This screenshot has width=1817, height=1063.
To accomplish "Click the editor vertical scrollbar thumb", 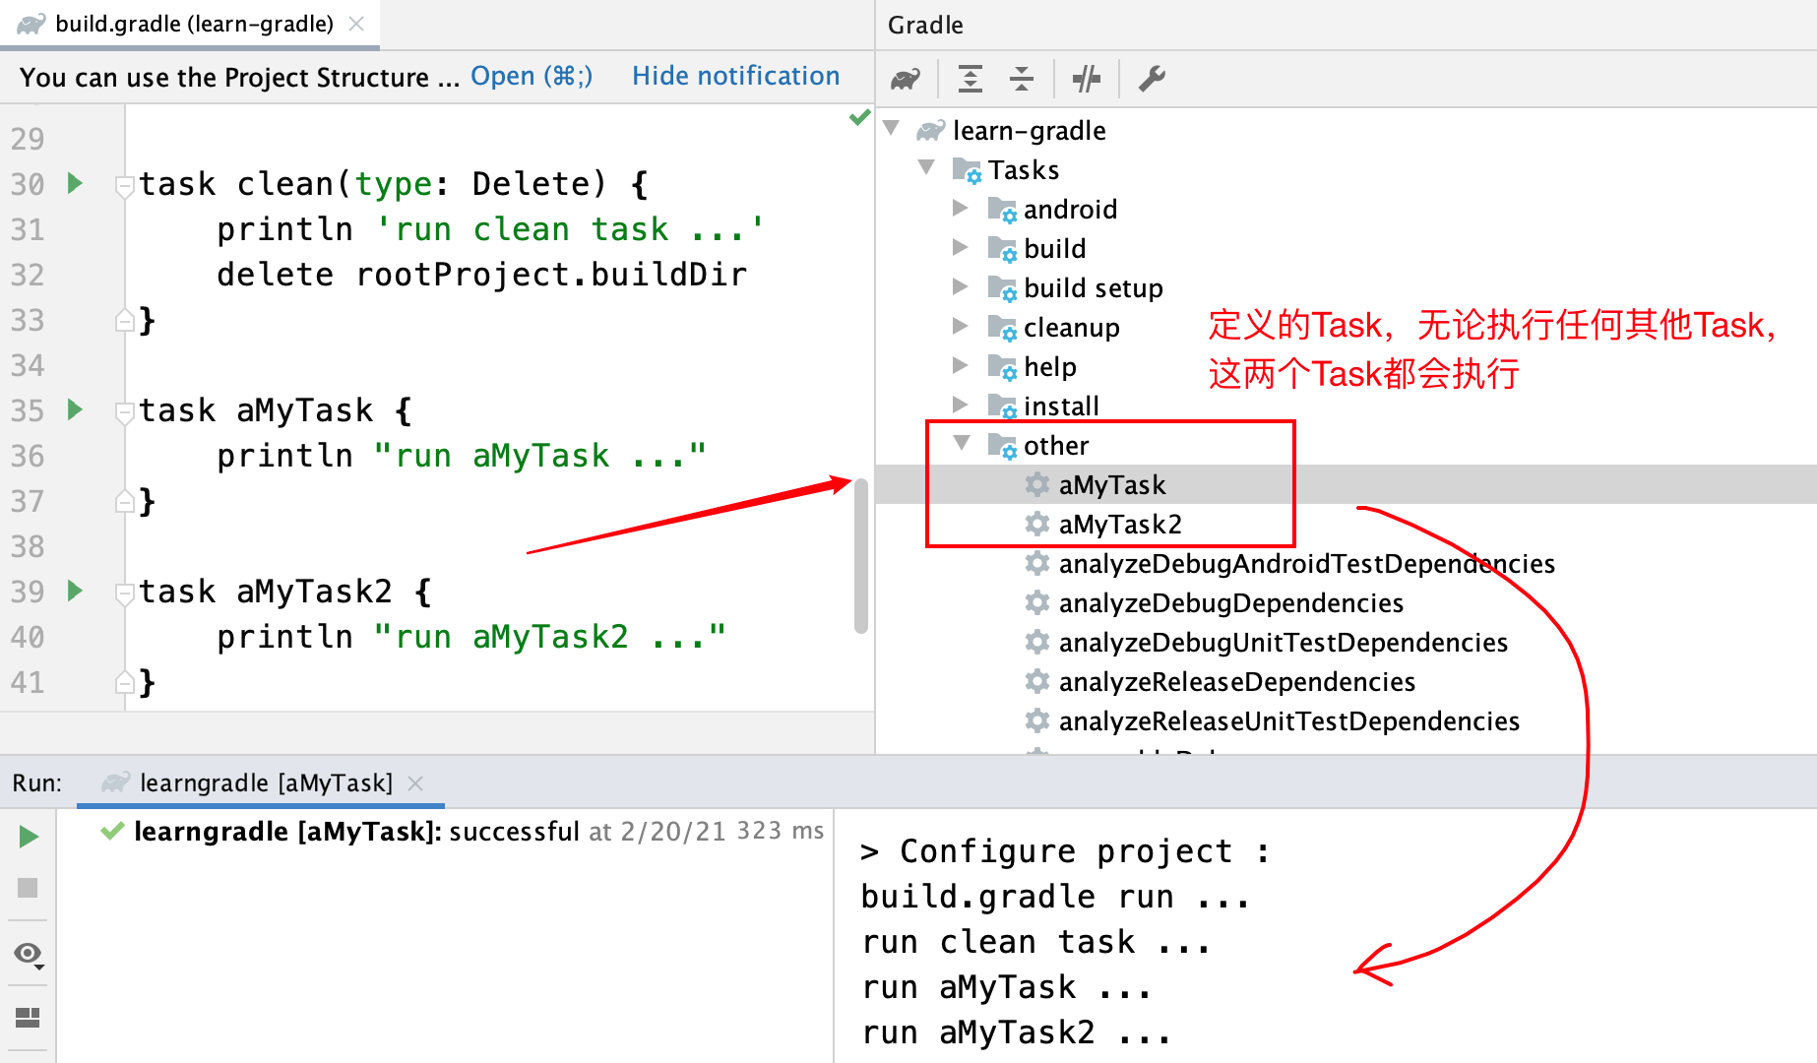I will [861, 556].
